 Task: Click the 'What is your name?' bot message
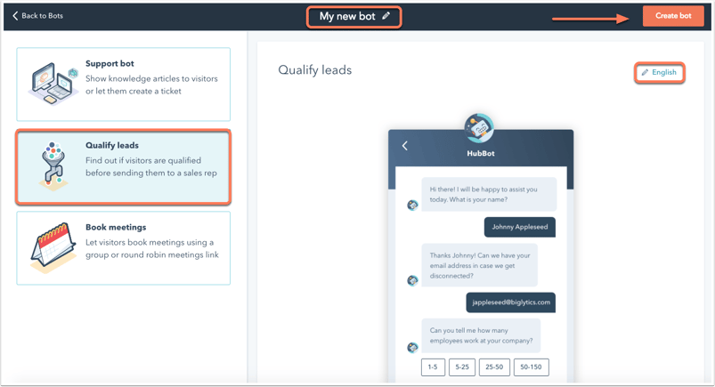489,194
